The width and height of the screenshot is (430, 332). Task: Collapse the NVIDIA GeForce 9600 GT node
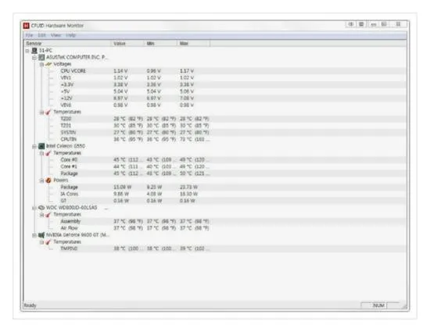pos(34,236)
